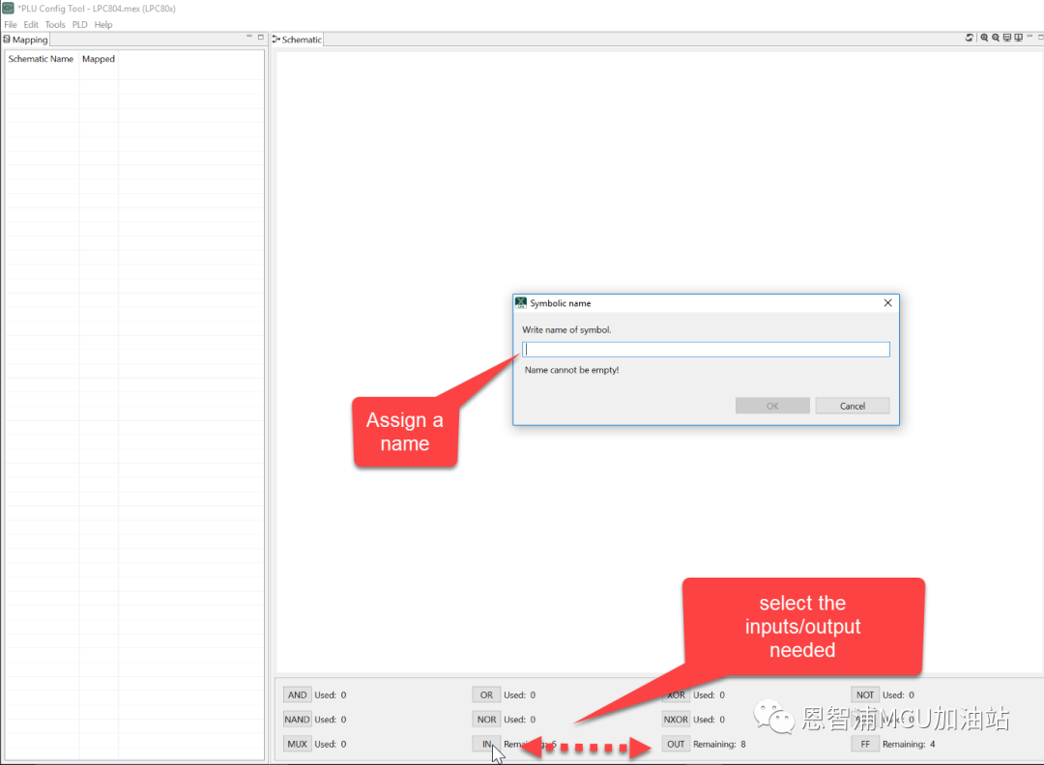The height and width of the screenshot is (765, 1044).
Task: Open the PLD menu
Action: (80, 24)
